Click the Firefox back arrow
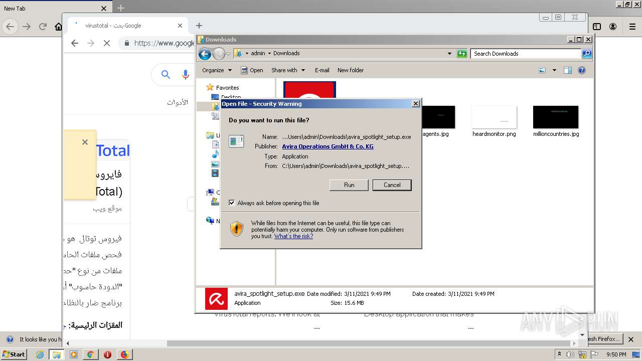642x361 pixels. (x=11, y=27)
